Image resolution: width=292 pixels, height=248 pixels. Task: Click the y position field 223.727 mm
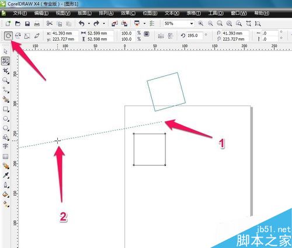65,39
